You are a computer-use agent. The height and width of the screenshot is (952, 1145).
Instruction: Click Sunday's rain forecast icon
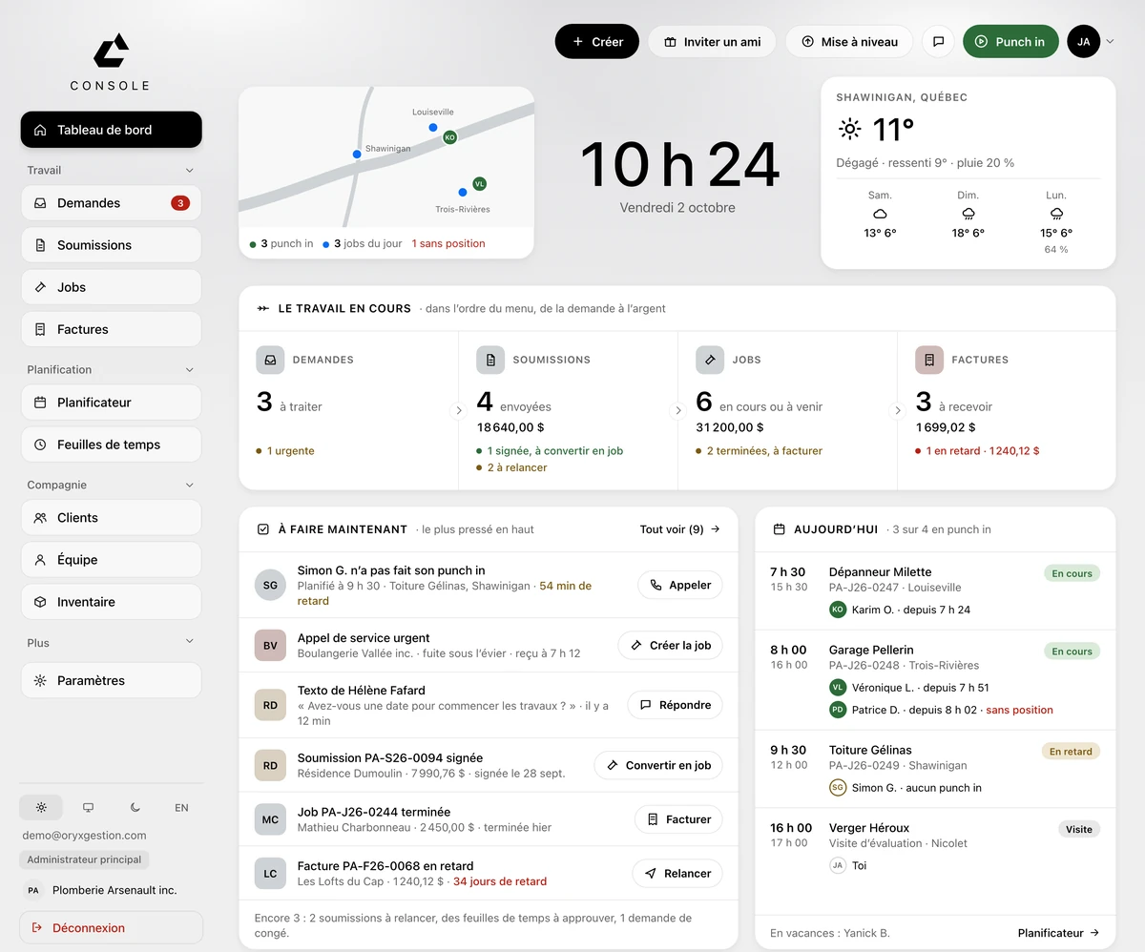coord(968,214)
